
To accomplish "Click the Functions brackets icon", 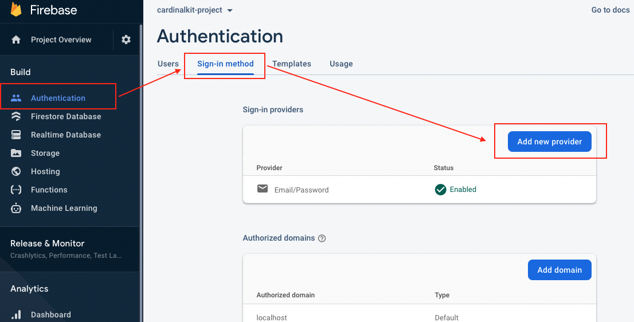I will 16,190.
